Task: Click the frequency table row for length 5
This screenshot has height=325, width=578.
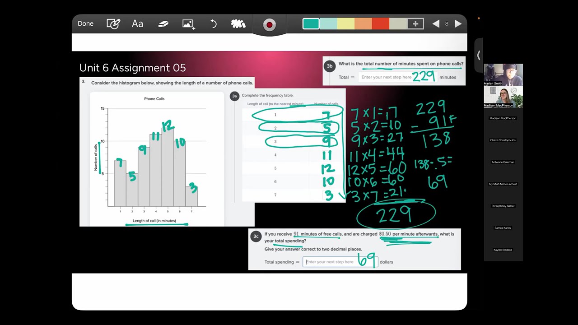Action: tap(294, 168)
